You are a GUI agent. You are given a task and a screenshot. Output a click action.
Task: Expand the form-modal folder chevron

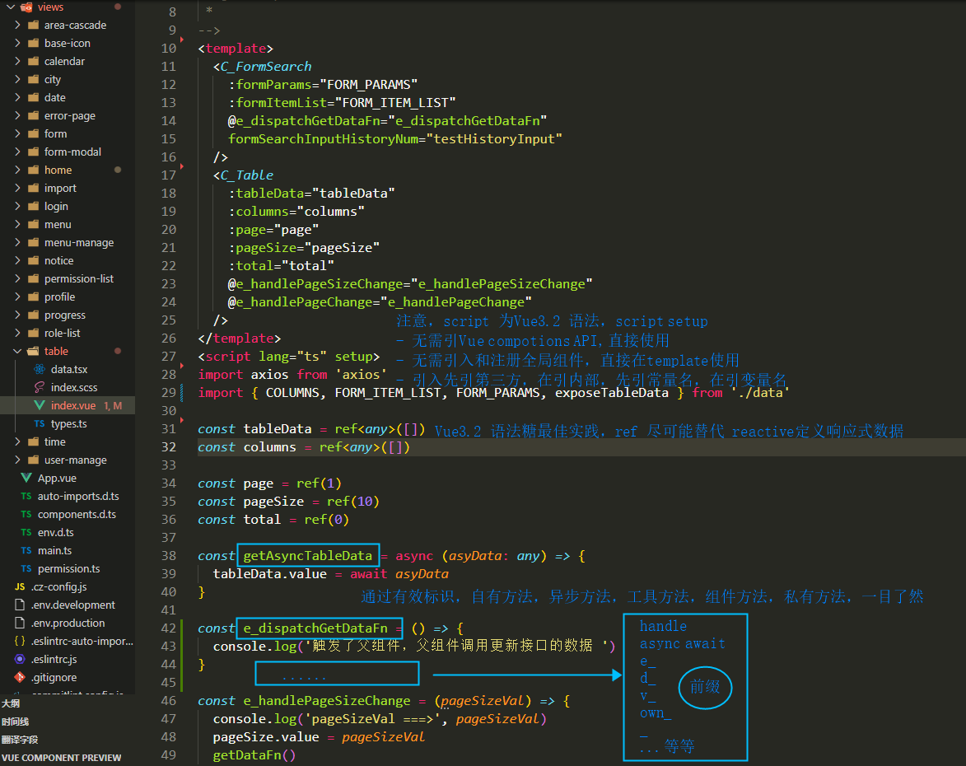17,152
